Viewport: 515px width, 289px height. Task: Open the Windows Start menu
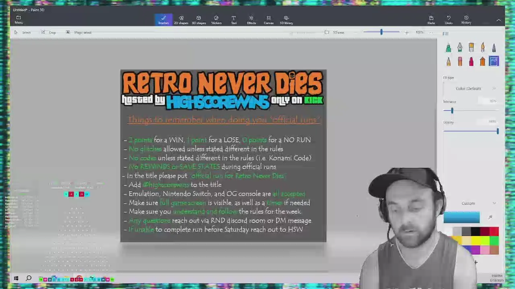[16, 278]
